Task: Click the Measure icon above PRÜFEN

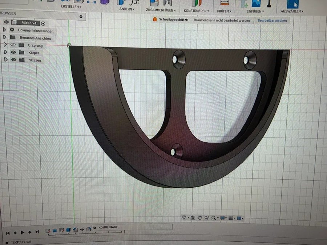Action: [x=225, y=3]
